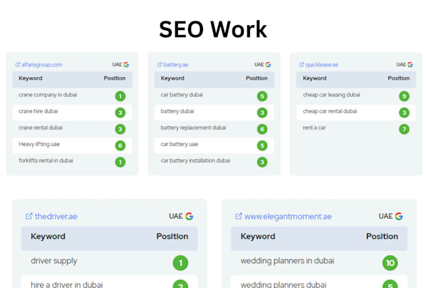This screenshot has width=426, height=288.
Task: Select the 'car battery uae' keyword
Action: tap(179, 144)
